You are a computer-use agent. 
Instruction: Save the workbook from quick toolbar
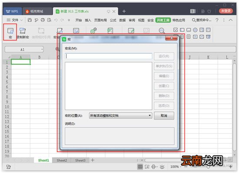point(30,20)
